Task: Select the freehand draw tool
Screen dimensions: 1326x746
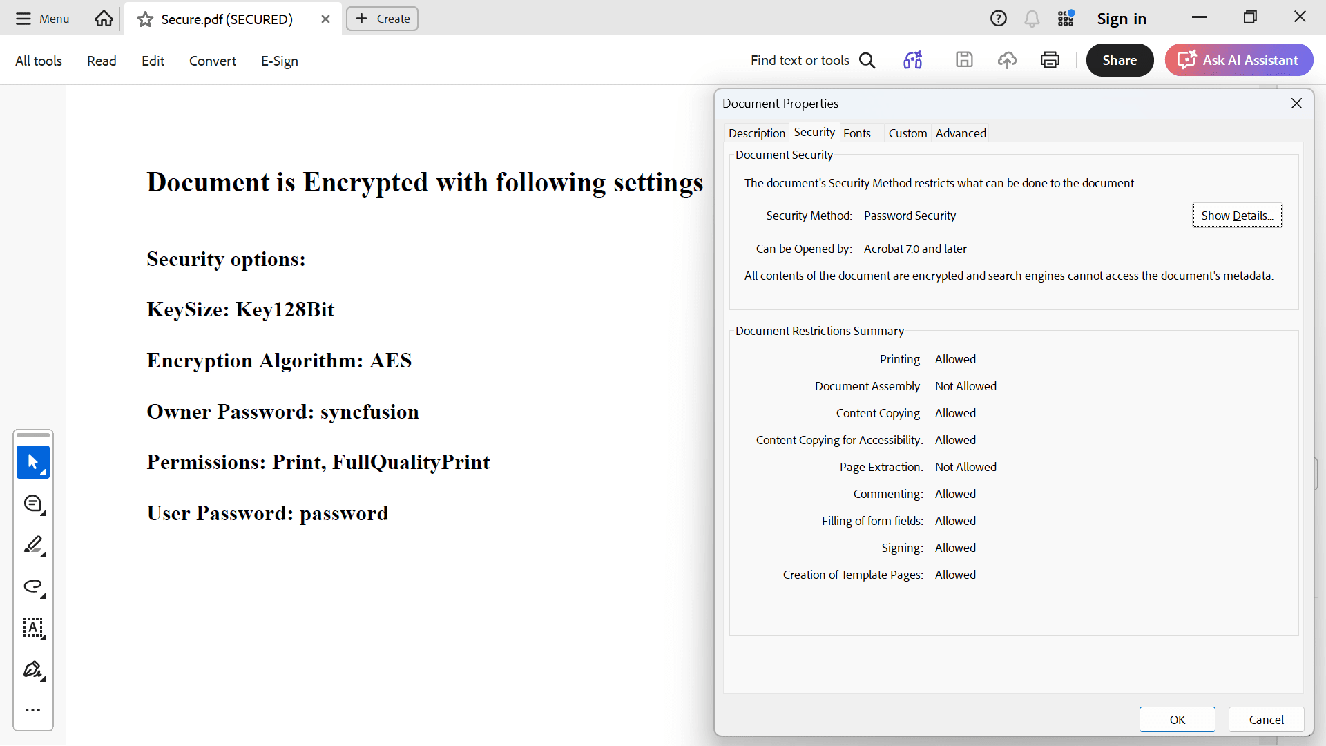Action: coord(33,587)
